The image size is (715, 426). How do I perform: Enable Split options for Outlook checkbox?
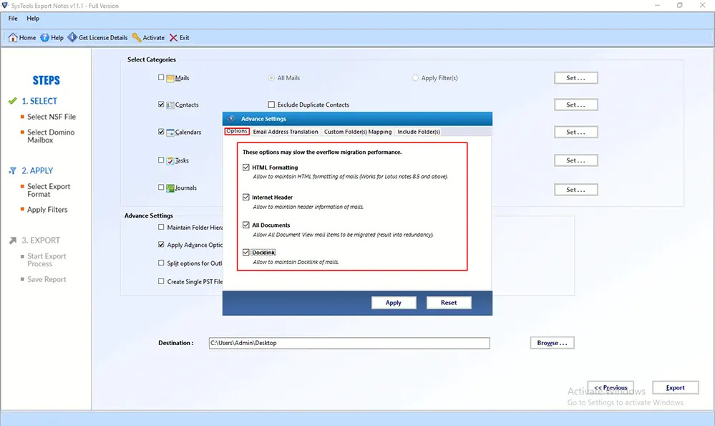(x=161, y=263)
